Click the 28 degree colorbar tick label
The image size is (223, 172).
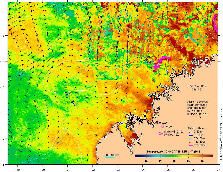pyautogui.click(x=174, y=161)
